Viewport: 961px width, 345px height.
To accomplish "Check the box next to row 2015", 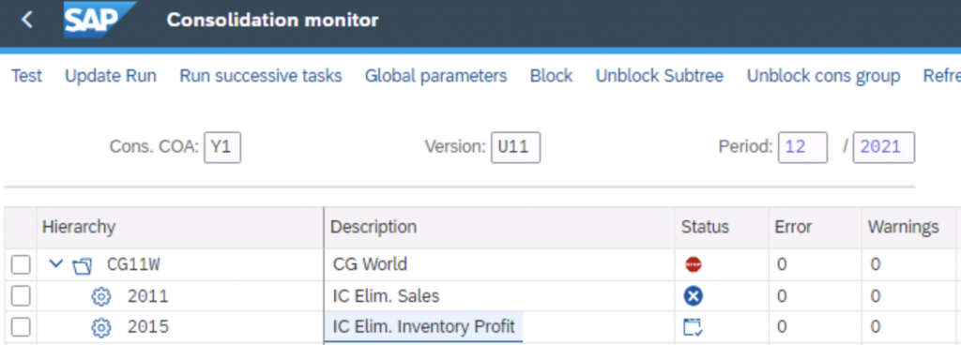I will [21, 327].
